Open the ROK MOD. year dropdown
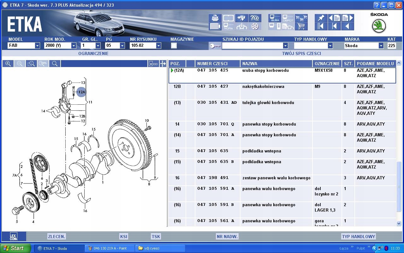 coord(74,46)
